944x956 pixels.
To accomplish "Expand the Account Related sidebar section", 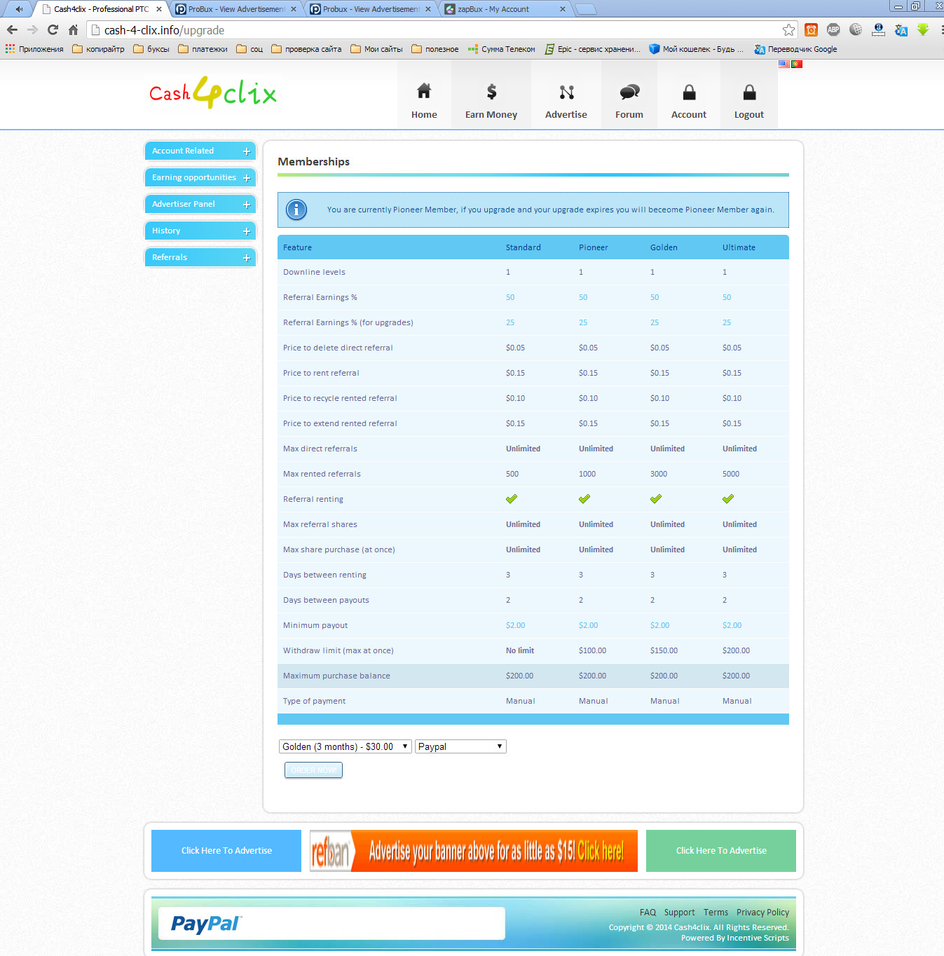I will pos(200,151).
